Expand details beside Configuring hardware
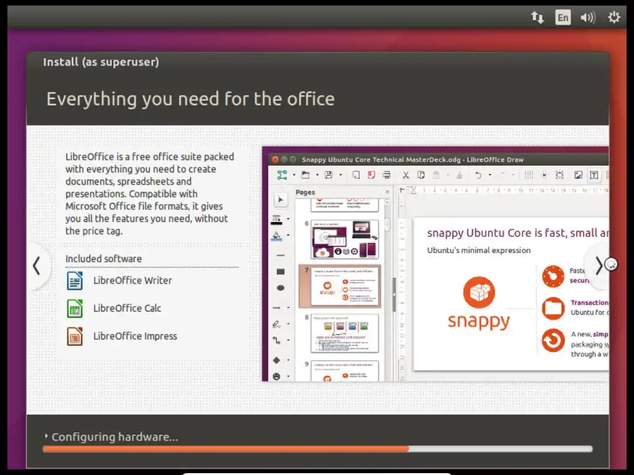Screen dimensions: 634x475 (46, 436)
